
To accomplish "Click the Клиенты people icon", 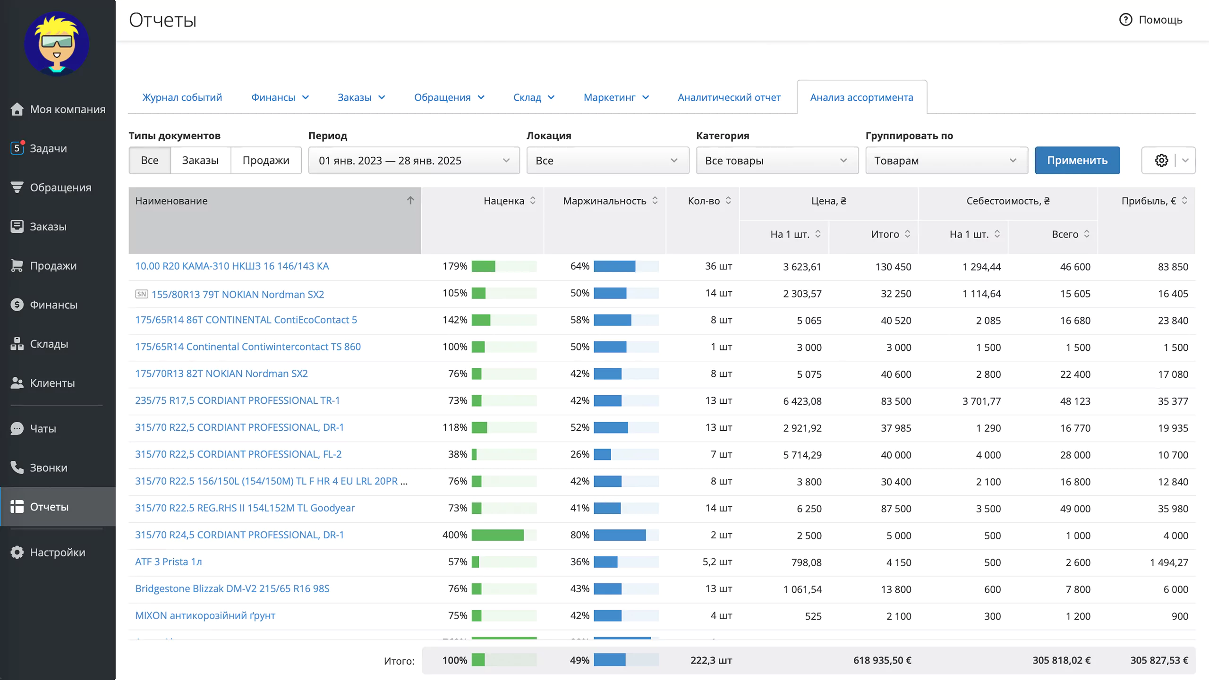I will coord(17,383).
